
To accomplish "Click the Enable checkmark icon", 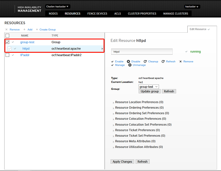I will click(x=112, y=61).
